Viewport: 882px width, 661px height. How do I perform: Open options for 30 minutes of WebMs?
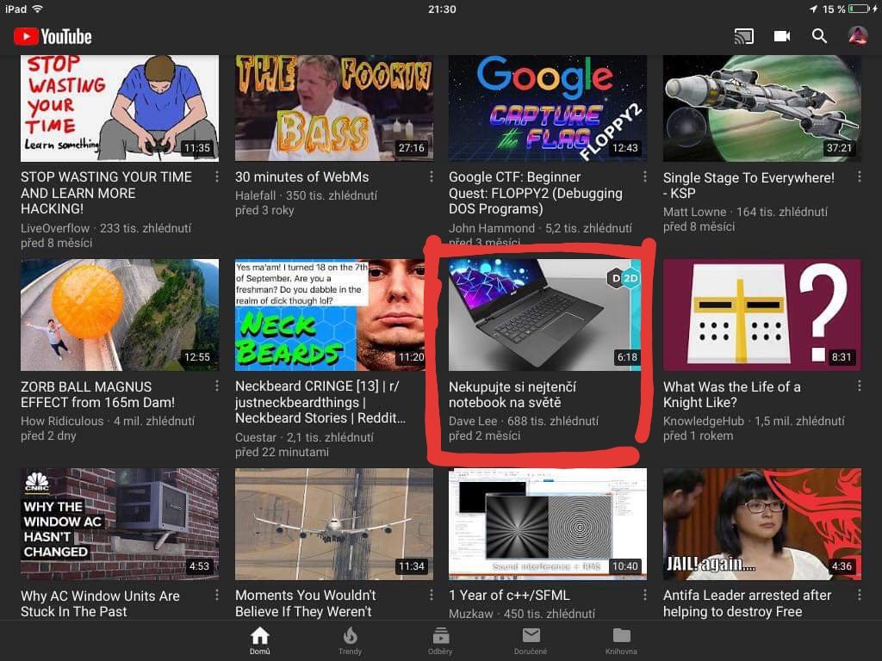point(431,177)
